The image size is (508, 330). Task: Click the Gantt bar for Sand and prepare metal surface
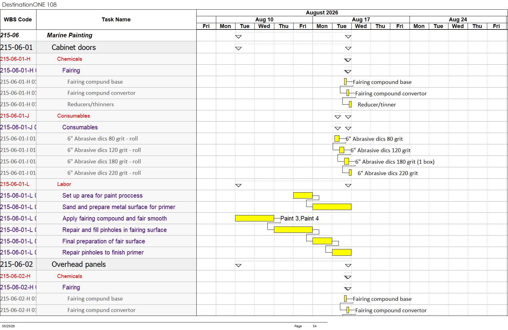pyautogui.click(x=332, y=207)
